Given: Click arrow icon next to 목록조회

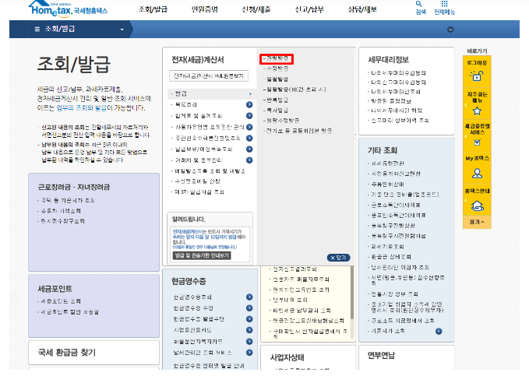Looking at the screenshot, I should (x=249, y=105).
